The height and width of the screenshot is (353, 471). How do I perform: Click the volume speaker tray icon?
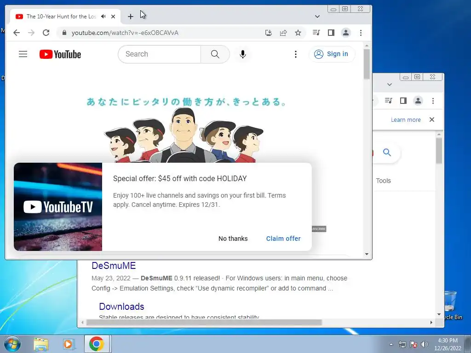pos(424,344)
